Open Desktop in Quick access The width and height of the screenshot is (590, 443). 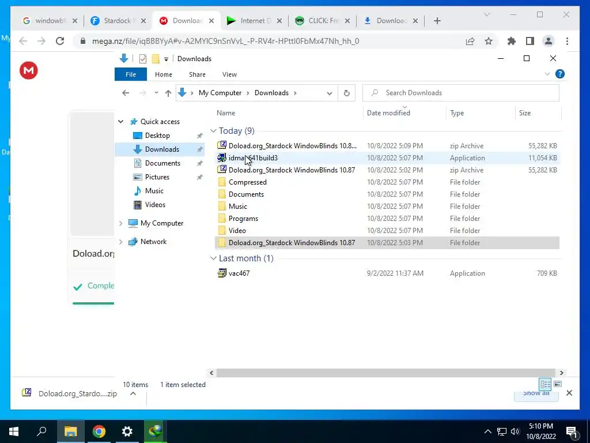pos(157,136)
